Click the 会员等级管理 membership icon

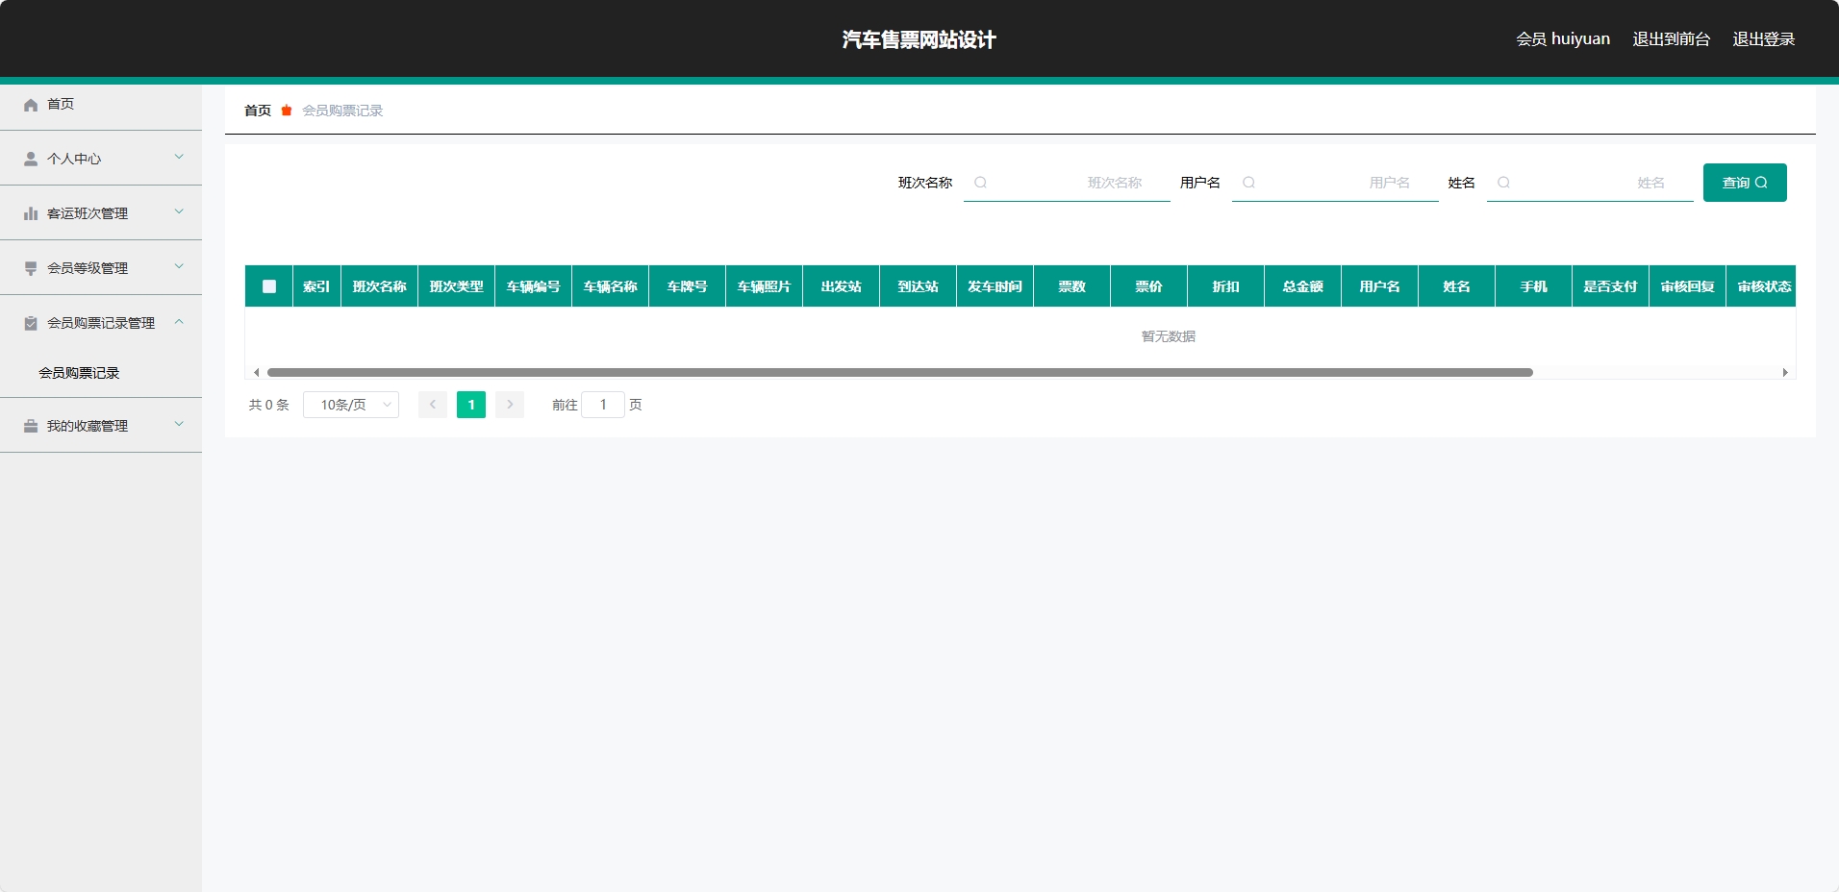coord(30,267)
